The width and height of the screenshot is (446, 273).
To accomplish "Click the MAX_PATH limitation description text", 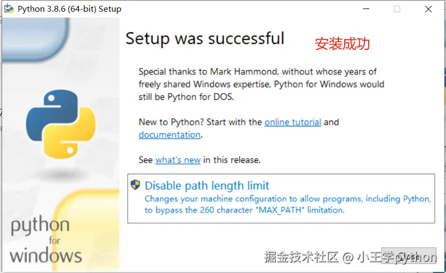I will (x=288, y=204).
